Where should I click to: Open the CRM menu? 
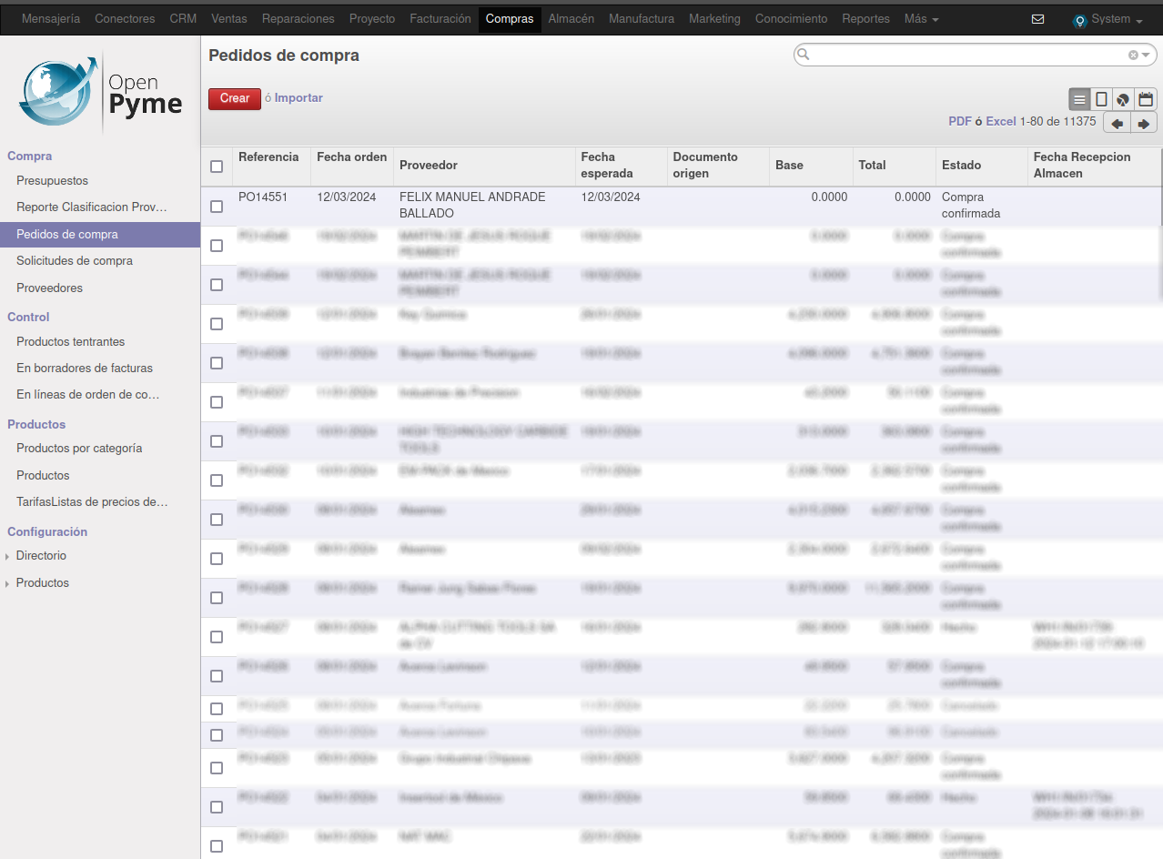tap(183, 18)
